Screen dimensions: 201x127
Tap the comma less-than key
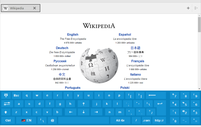pos(130,112)
